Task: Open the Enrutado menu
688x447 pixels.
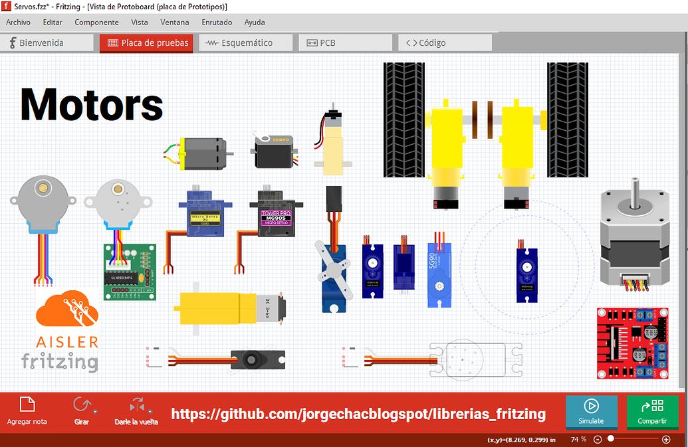Action: (x=217, y=22)
